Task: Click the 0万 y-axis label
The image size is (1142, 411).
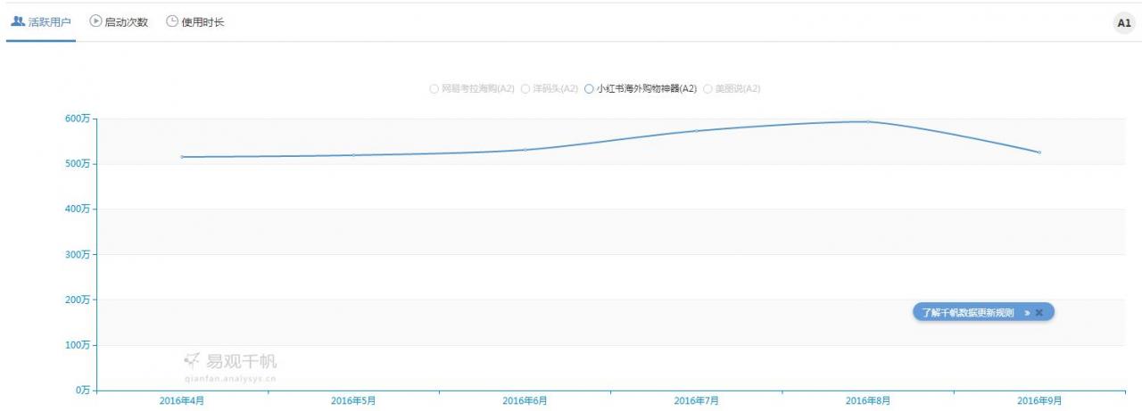Action: 81,390
